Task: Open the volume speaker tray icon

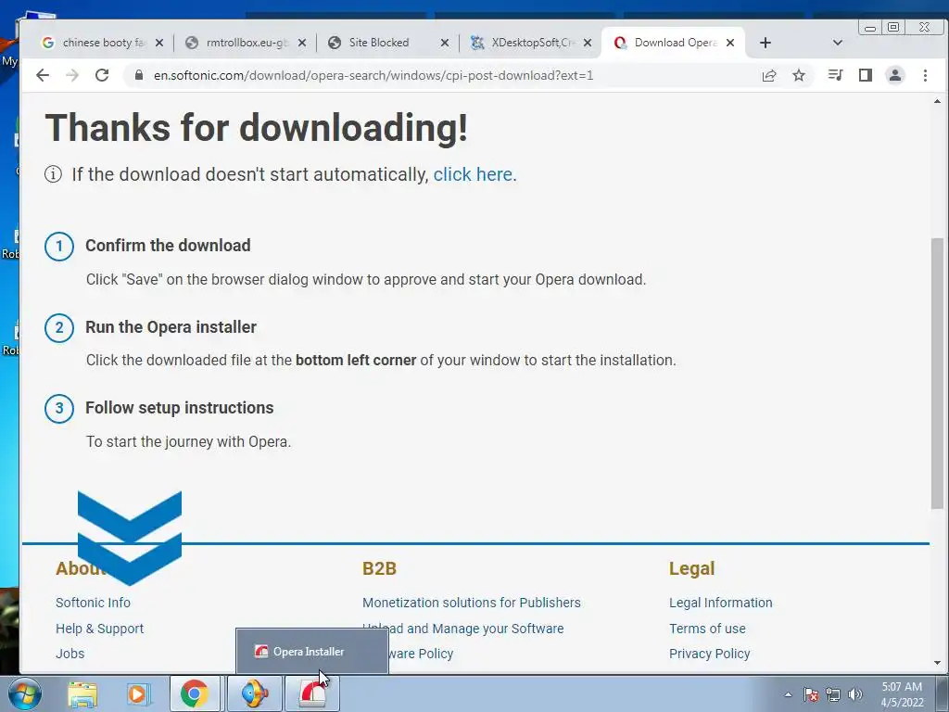Action: click(855, 694)
